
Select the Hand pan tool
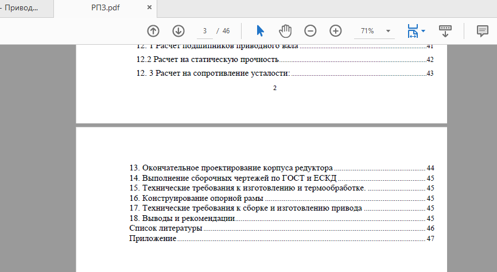coord(285,31)
